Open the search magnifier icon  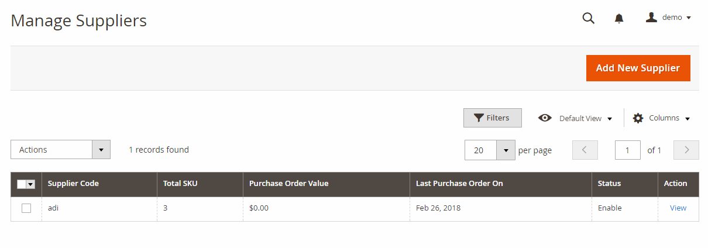point(588,18)
